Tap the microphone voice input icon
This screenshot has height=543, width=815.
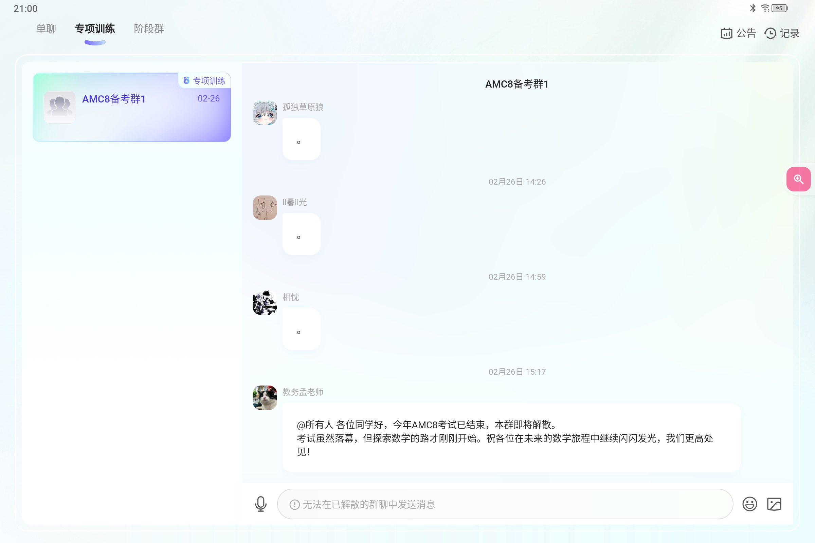[260, 504]
